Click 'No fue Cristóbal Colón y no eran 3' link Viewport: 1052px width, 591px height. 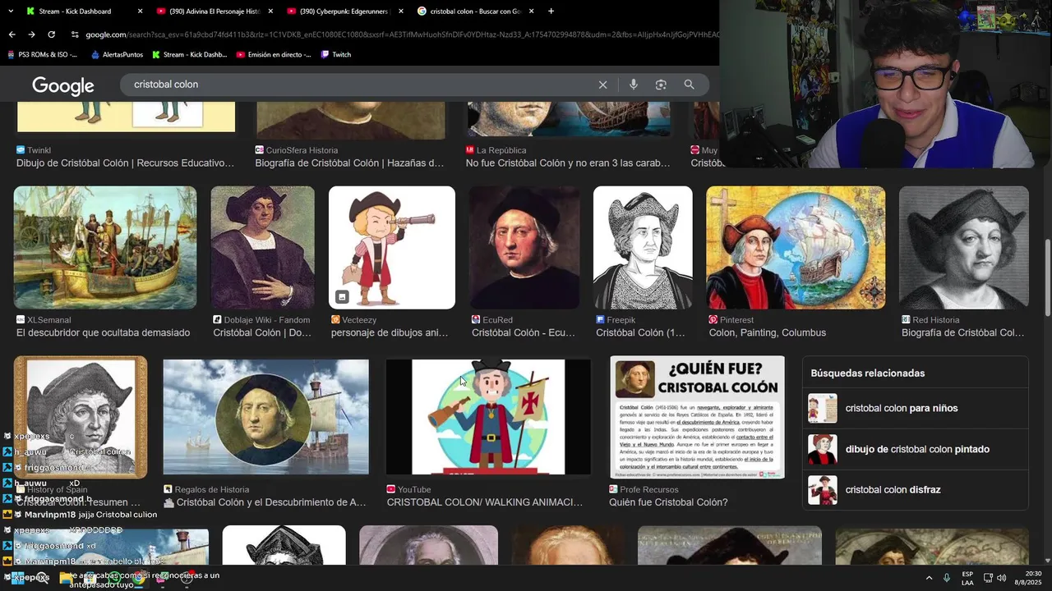[x=568, y=163]
